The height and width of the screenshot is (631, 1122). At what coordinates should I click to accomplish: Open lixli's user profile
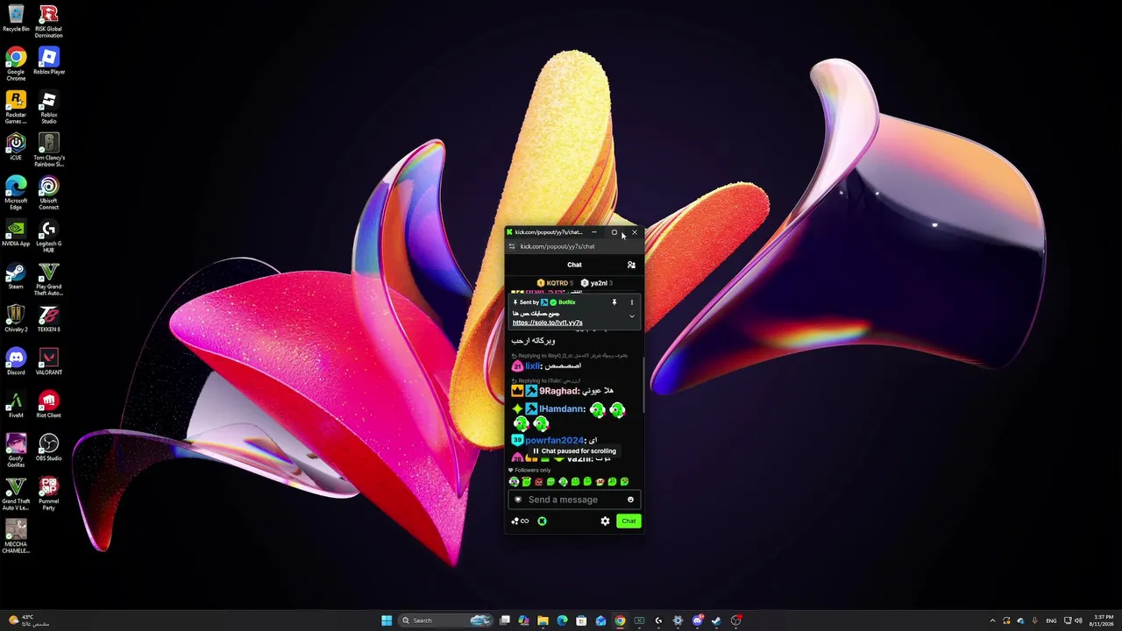pos(534,366)
